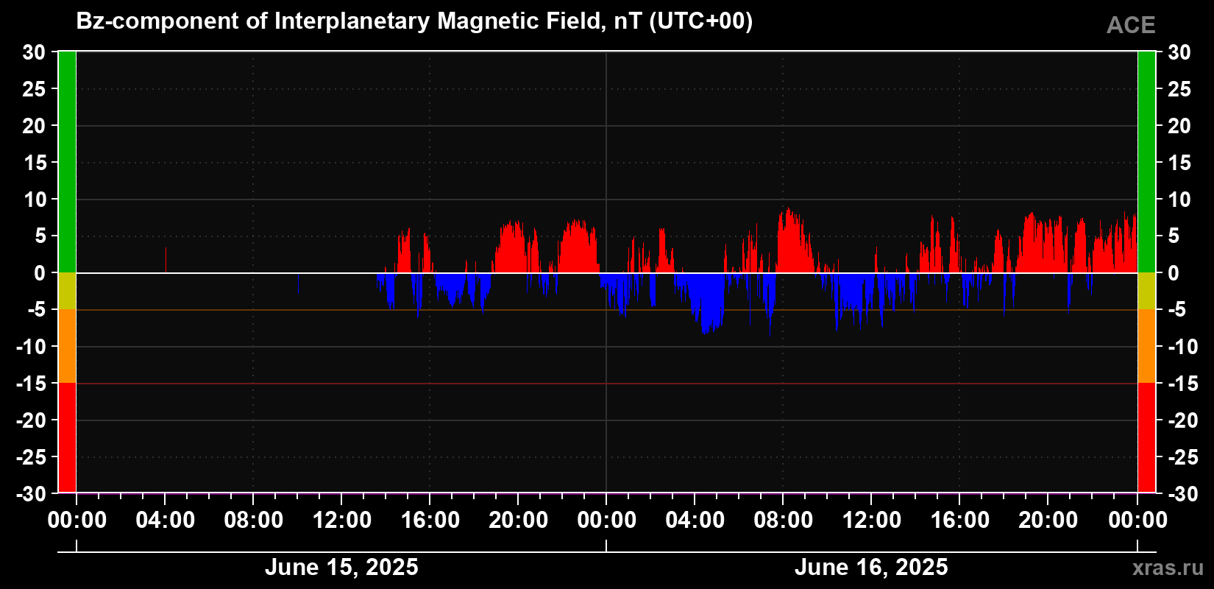The width and height of the screenshot is (1214, 589).
Task: Select the 20 label on the right axis
Action: coord(1179,126)
